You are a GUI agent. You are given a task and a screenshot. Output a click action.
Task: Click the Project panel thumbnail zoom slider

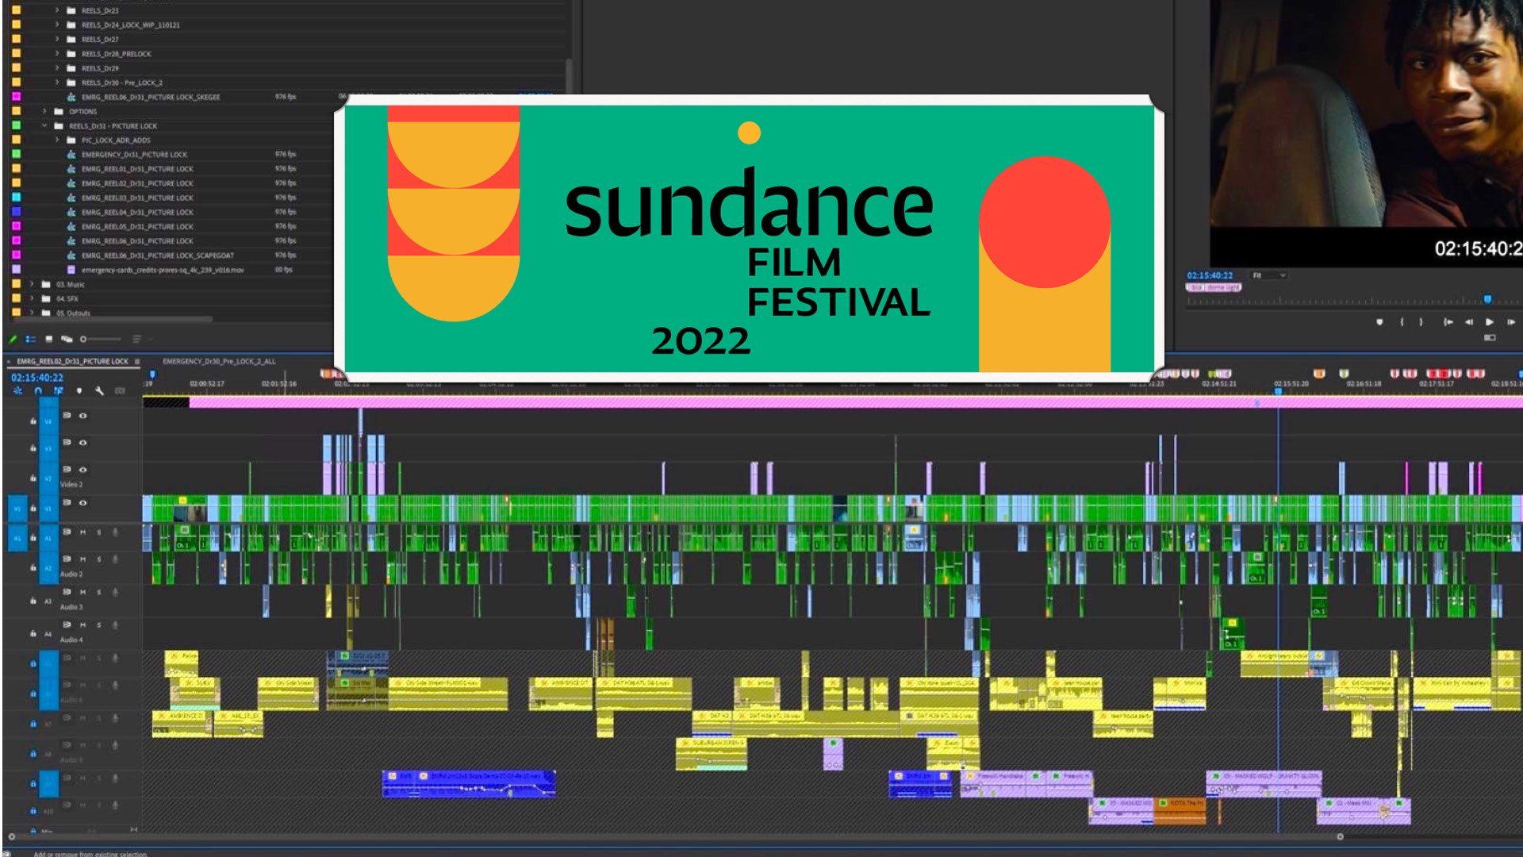coord(101,339)
